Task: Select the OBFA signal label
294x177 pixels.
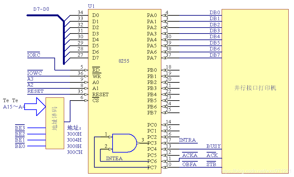Action: [x=189, y=164]
